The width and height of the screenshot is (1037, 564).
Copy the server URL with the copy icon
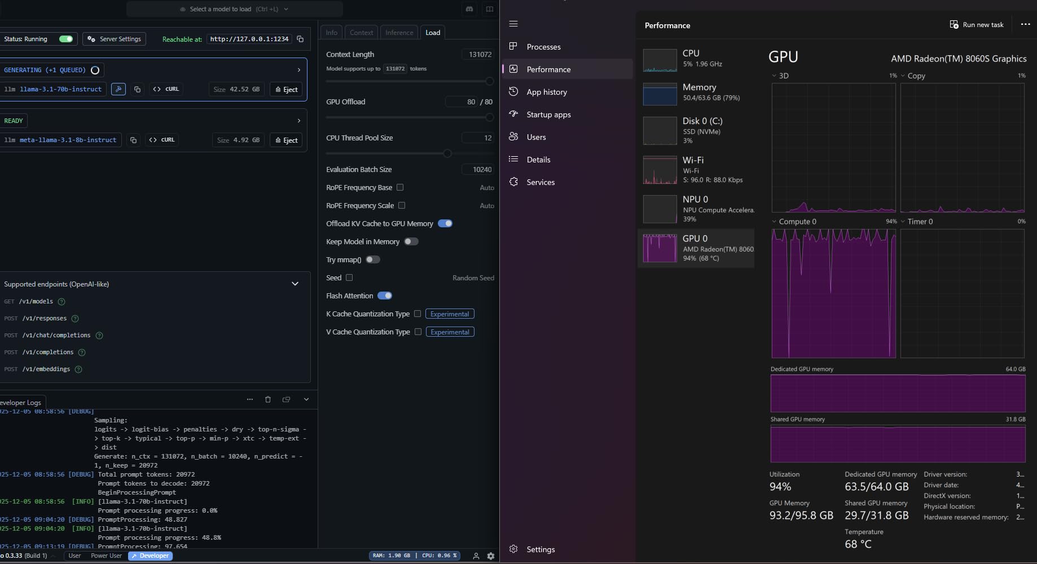point(300,39)
